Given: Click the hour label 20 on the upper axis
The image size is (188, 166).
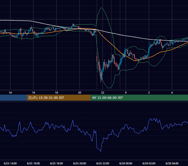Looking at the screenshot, I should [80, 93].
